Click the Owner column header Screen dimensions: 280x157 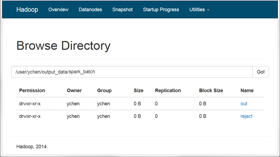74,91
